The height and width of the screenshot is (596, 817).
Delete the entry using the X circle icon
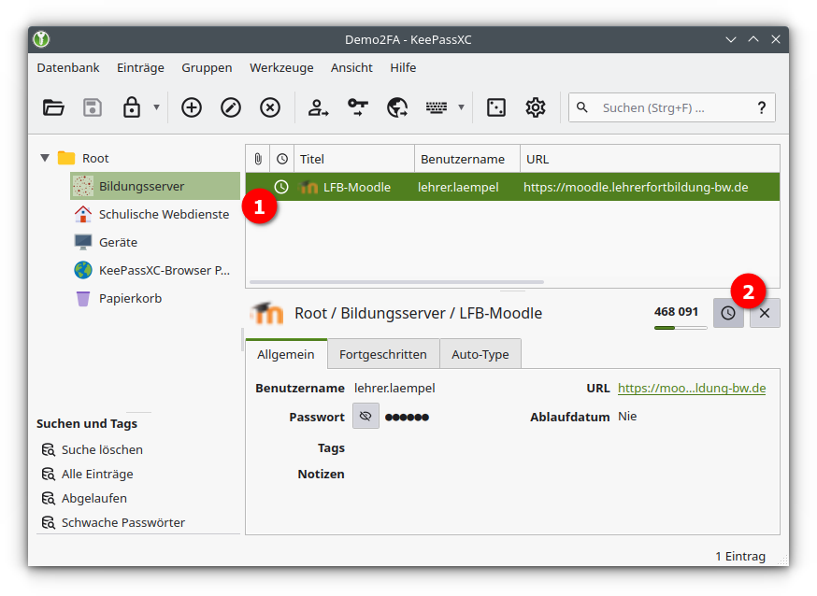[x=270, y=107]
